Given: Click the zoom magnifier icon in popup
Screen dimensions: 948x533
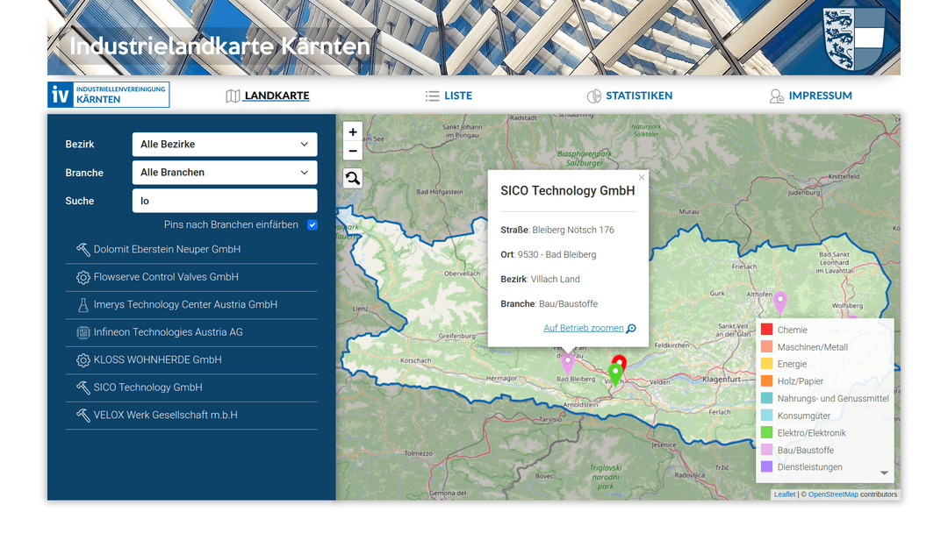Looking at the screenshot, I should [x=631, y=329].
